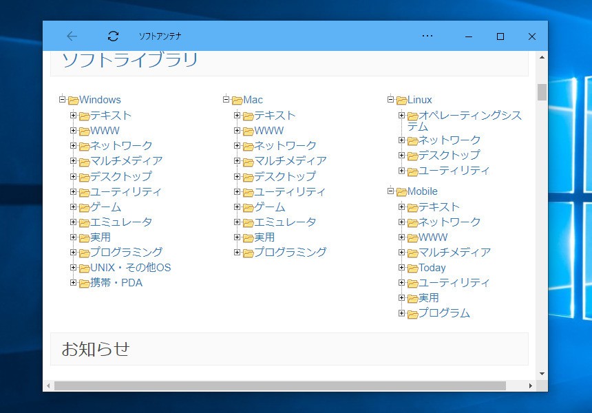Expand the Windows ゲーム category
The image size is (592, 413).
pos(74,206)
